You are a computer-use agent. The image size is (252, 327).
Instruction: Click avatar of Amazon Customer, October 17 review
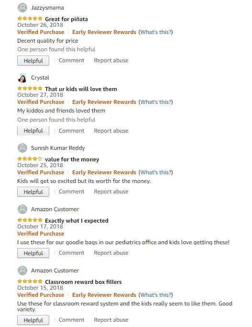(x=22, y=209)
